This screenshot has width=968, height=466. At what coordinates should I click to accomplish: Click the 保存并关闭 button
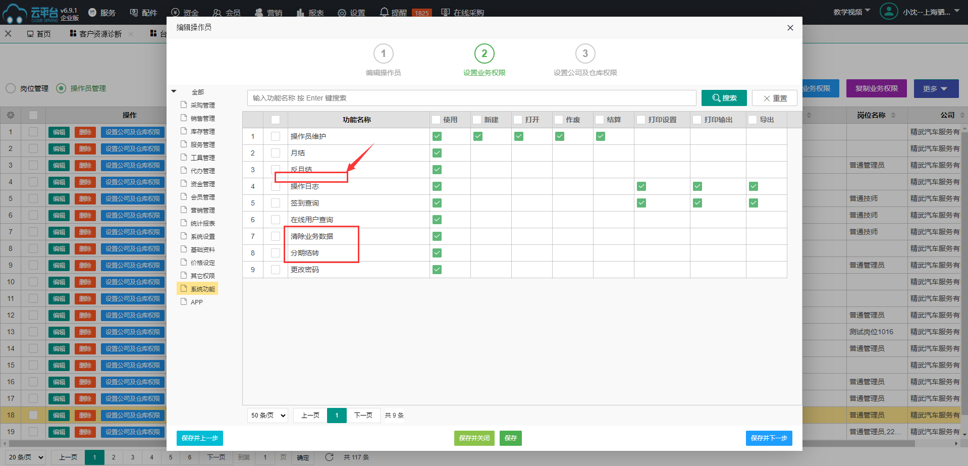[474, 438]
